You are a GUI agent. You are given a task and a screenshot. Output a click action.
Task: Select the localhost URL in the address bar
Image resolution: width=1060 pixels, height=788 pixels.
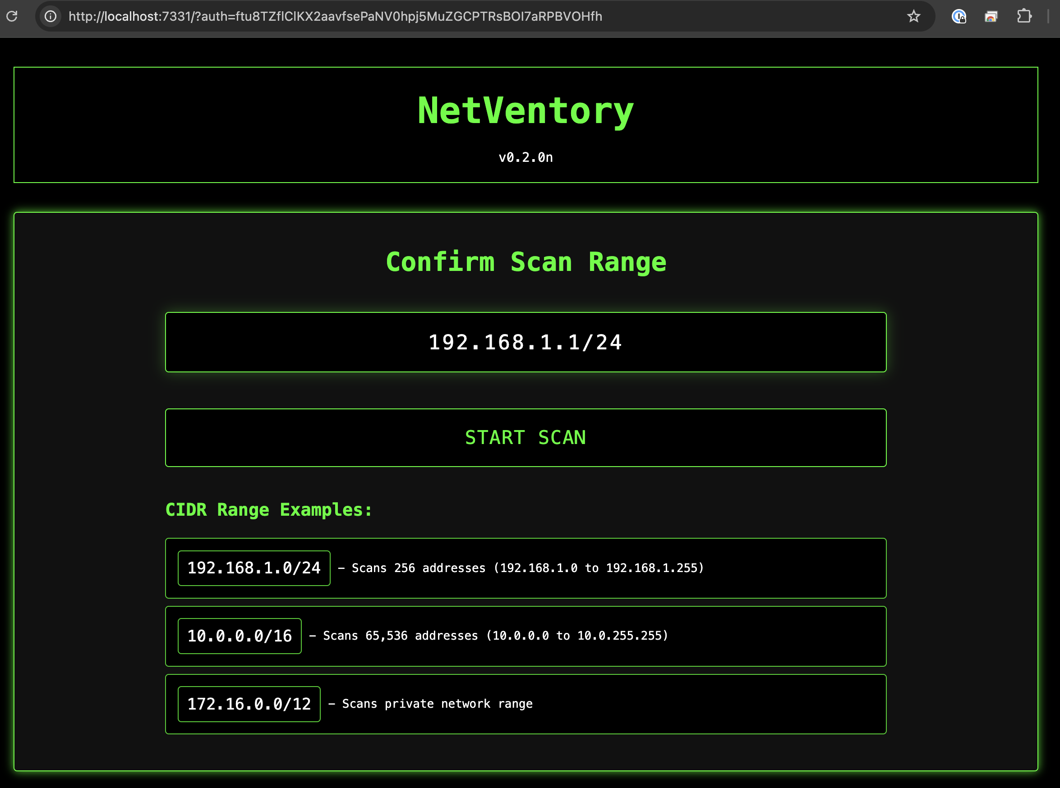click(335, 16)
